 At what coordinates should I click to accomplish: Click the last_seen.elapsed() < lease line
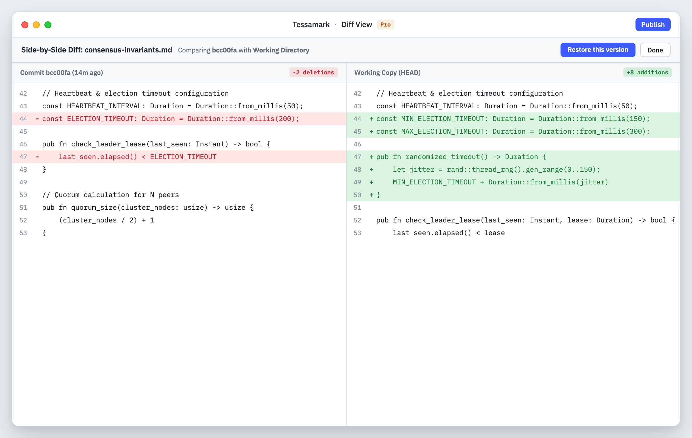pyautogui.click(x=513, y=233)
